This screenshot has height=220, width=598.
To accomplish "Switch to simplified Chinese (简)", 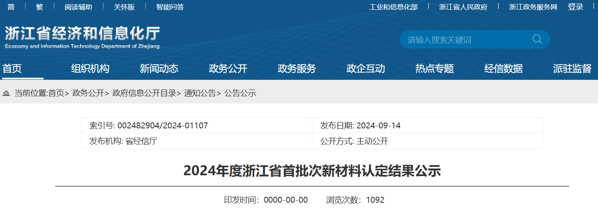I will pyautogui.click(x=11, y=7).
